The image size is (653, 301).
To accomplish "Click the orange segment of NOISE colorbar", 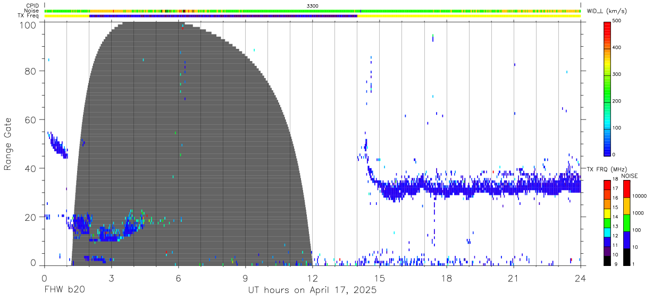I will pos(626,206).
